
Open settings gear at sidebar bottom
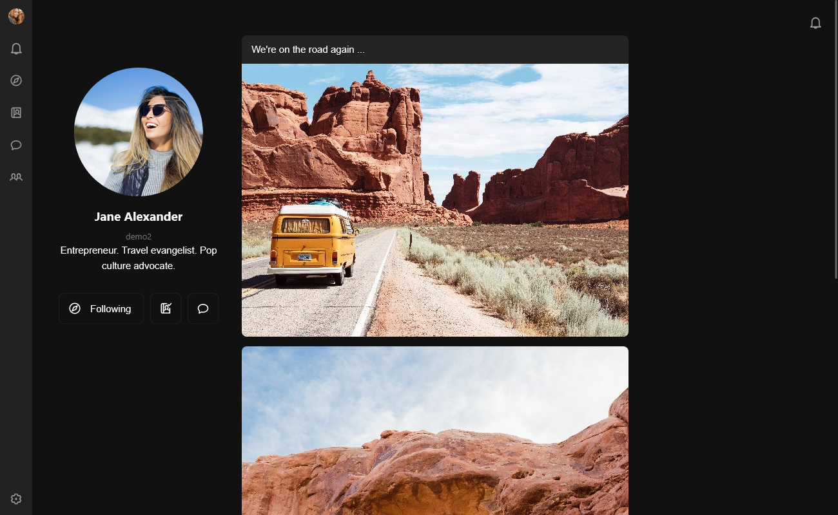click(16, 499)
